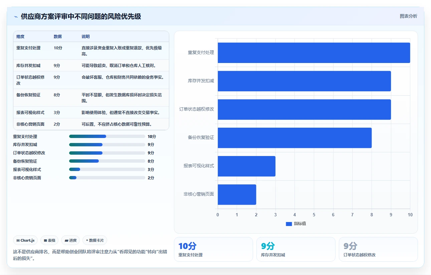Screen dimensions: 431x275
Task: Click the x-axis tick label 5
Action: (x=314, y=215)
